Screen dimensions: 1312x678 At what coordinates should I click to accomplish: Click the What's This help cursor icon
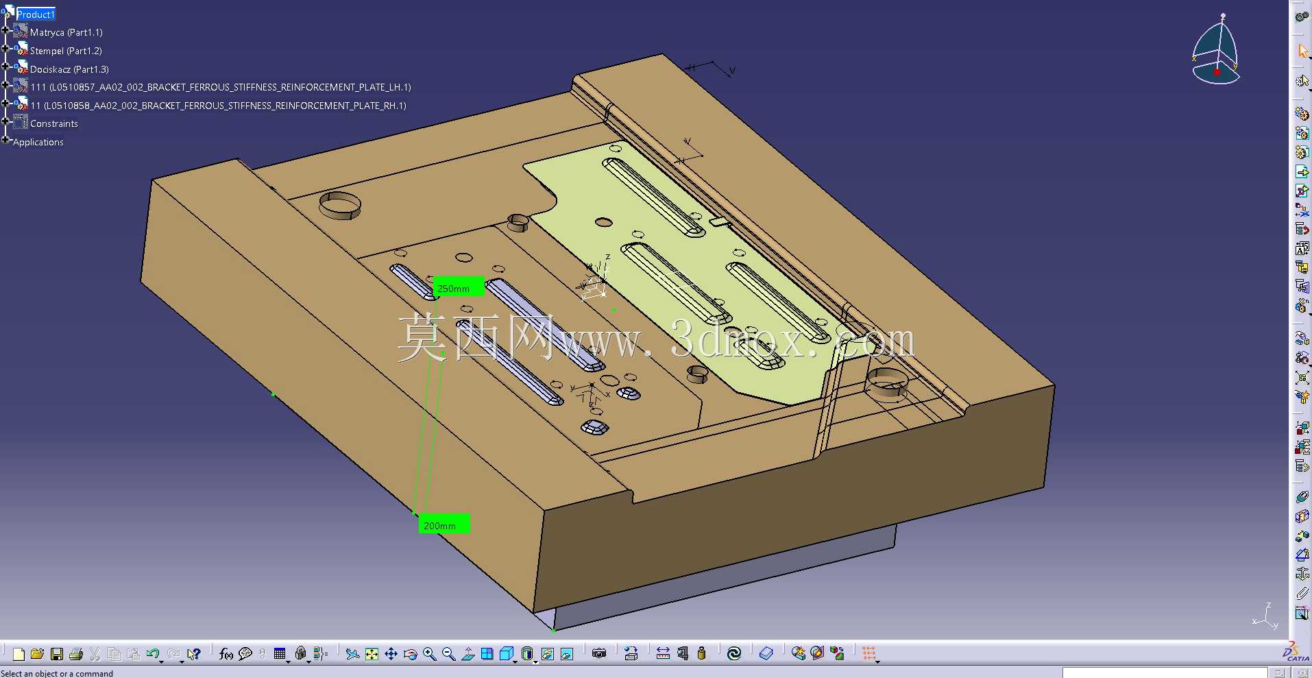[x=194, y=654]
